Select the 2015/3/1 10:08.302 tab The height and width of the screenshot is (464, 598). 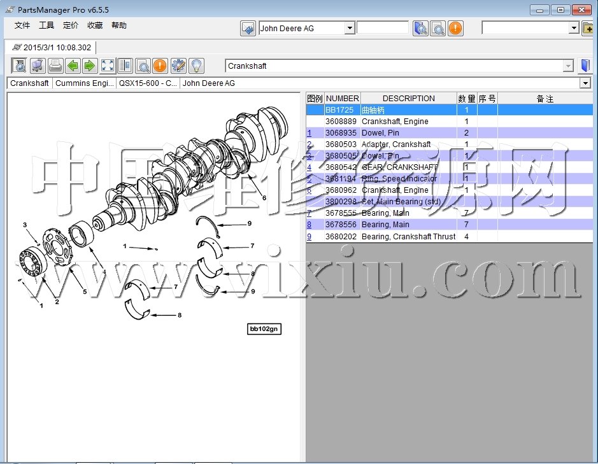(52, 47)
